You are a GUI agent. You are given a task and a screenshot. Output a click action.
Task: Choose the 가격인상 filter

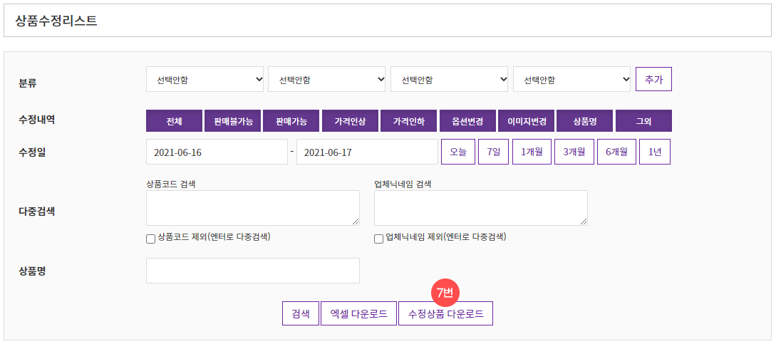coord(350,121)
